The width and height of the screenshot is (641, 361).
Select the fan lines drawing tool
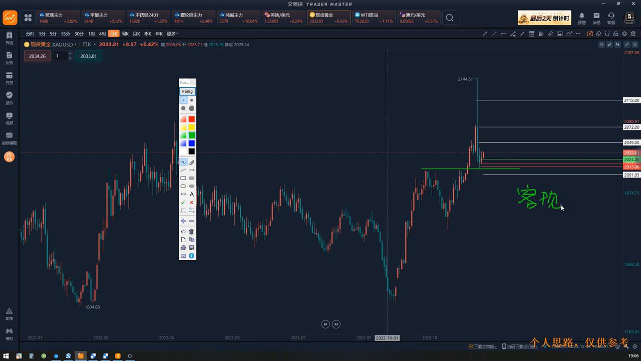point(541,34)
